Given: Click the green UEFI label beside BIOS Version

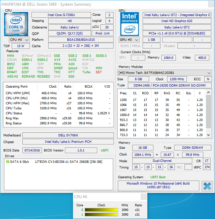Looking at the screenshot, I should coord(104,150).
